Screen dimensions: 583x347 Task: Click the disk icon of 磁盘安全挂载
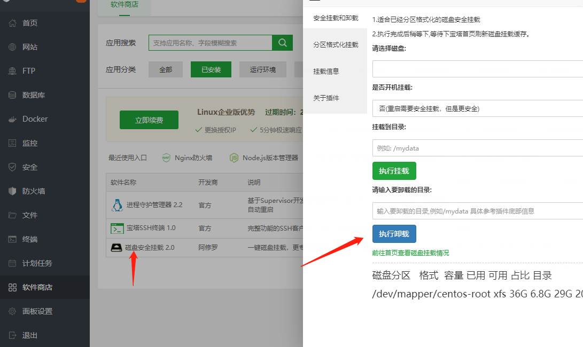(116, 247)
